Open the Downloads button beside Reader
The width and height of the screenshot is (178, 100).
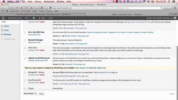[175, 8]
